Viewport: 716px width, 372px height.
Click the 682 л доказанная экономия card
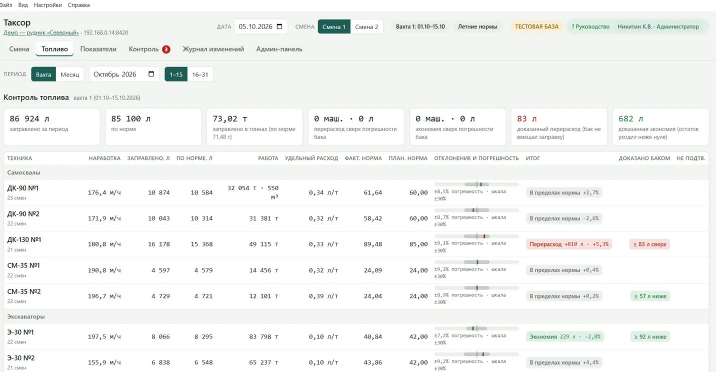(660, 127)
